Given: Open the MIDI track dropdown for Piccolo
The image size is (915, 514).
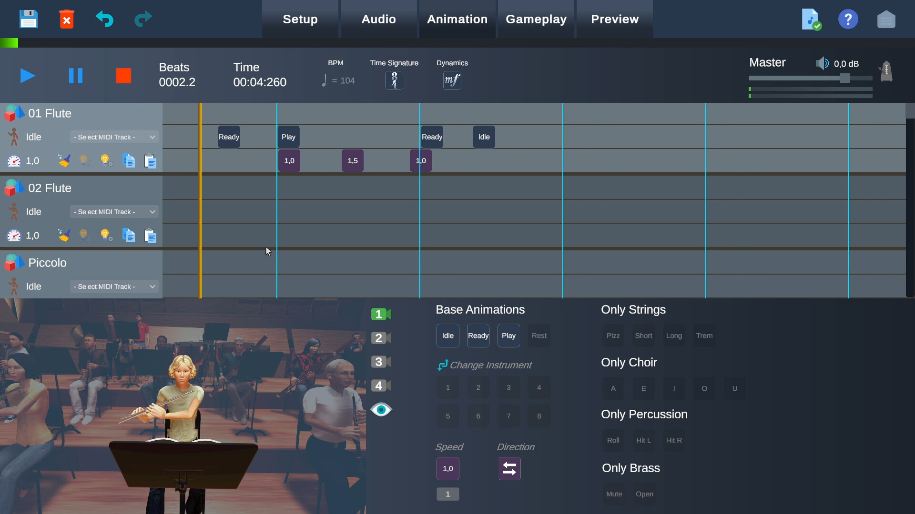Looking at the screenshot, I should pos(113,286).
